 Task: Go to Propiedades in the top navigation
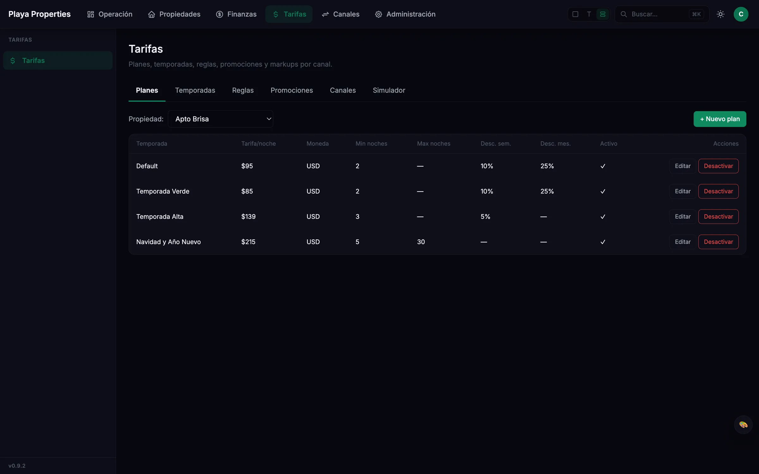(x=174, y=14)
